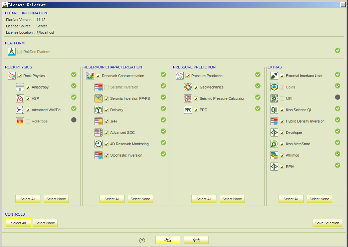Close the License Selector window
Image resolution: width=348 pixels, height=247 pixels.
[x=343, y=4]
